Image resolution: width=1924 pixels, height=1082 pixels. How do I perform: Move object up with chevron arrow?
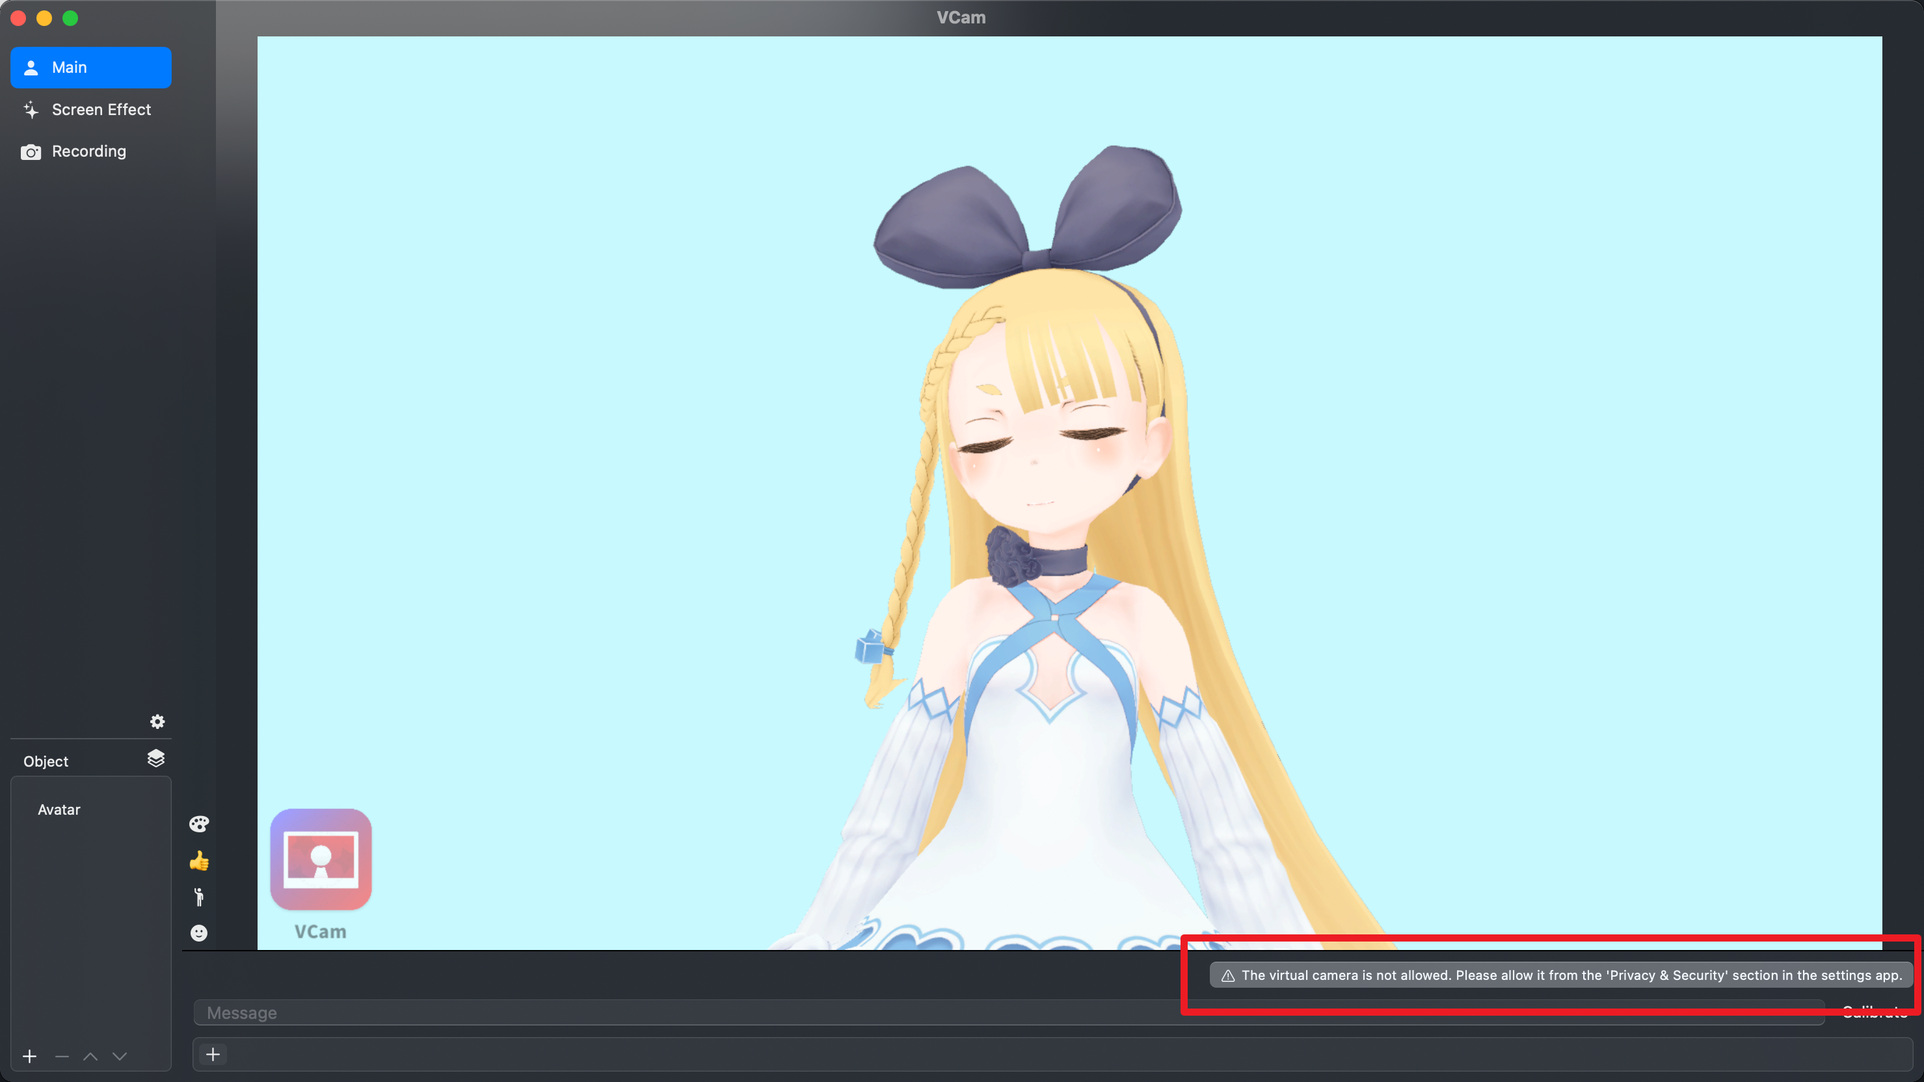click(90, 1056)
